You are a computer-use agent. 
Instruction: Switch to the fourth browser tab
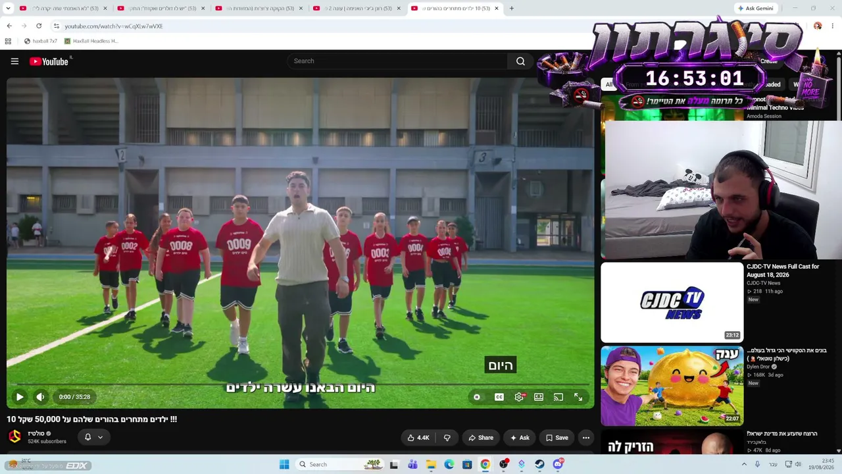tap(357, 9)
